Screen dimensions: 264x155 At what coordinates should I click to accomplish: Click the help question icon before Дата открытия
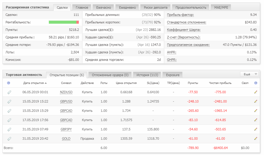point(9,83)
